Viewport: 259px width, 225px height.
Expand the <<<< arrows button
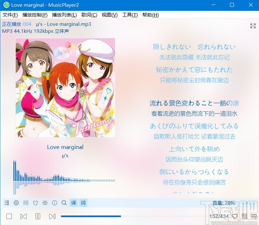tap(248, 203)
